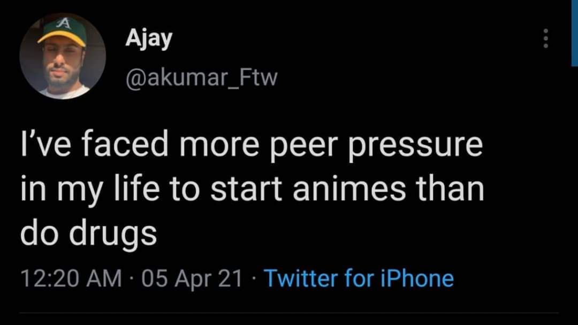Open the three-dot more options menu
Screen dimensions: 578x325
coord(545,39)
